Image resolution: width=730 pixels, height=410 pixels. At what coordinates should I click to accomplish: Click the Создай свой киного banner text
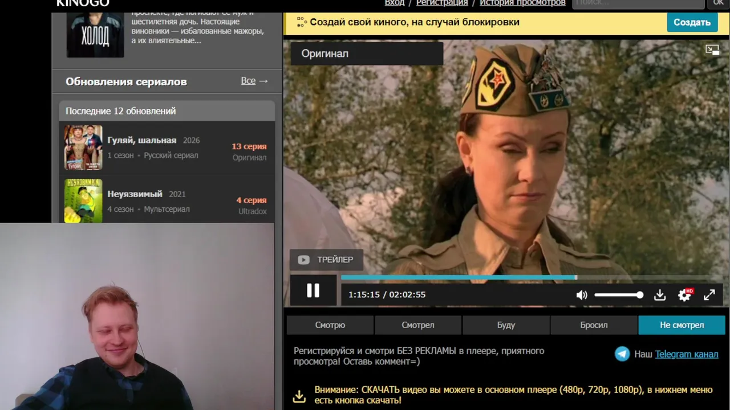pos(415,22)
